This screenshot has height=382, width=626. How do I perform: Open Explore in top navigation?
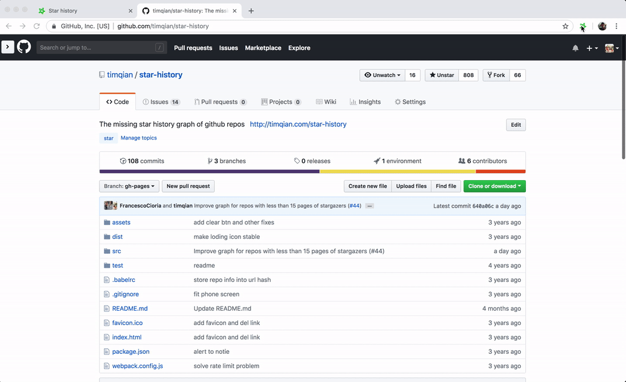(299, 48)
